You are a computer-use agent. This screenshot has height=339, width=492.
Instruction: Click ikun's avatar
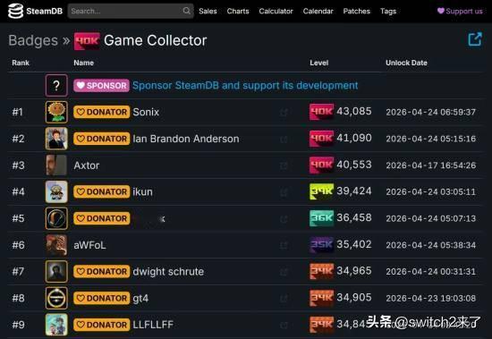click(56, 191)
